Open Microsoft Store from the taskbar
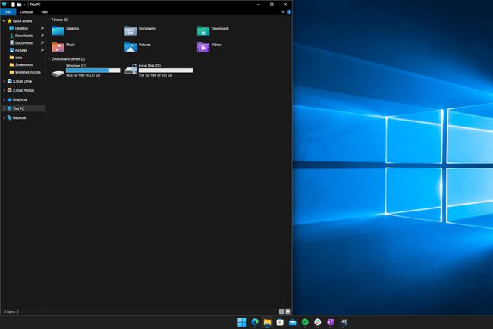The height and width of the screenshot is (329, 493). [x=280, y=322]
